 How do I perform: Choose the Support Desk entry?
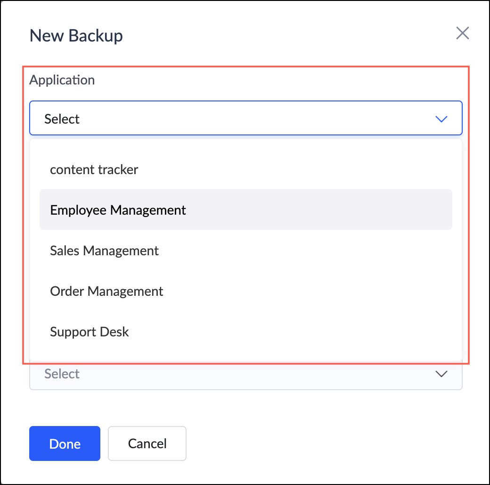click(x=90, y=332)
